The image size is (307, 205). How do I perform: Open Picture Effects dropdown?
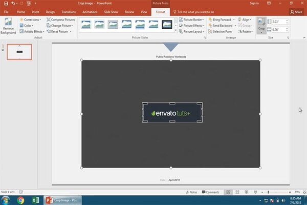[191, 26]
